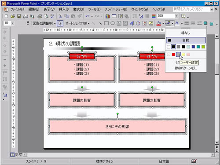Open the 挿入 menu
220x165 pixels.
click(64, 9)
